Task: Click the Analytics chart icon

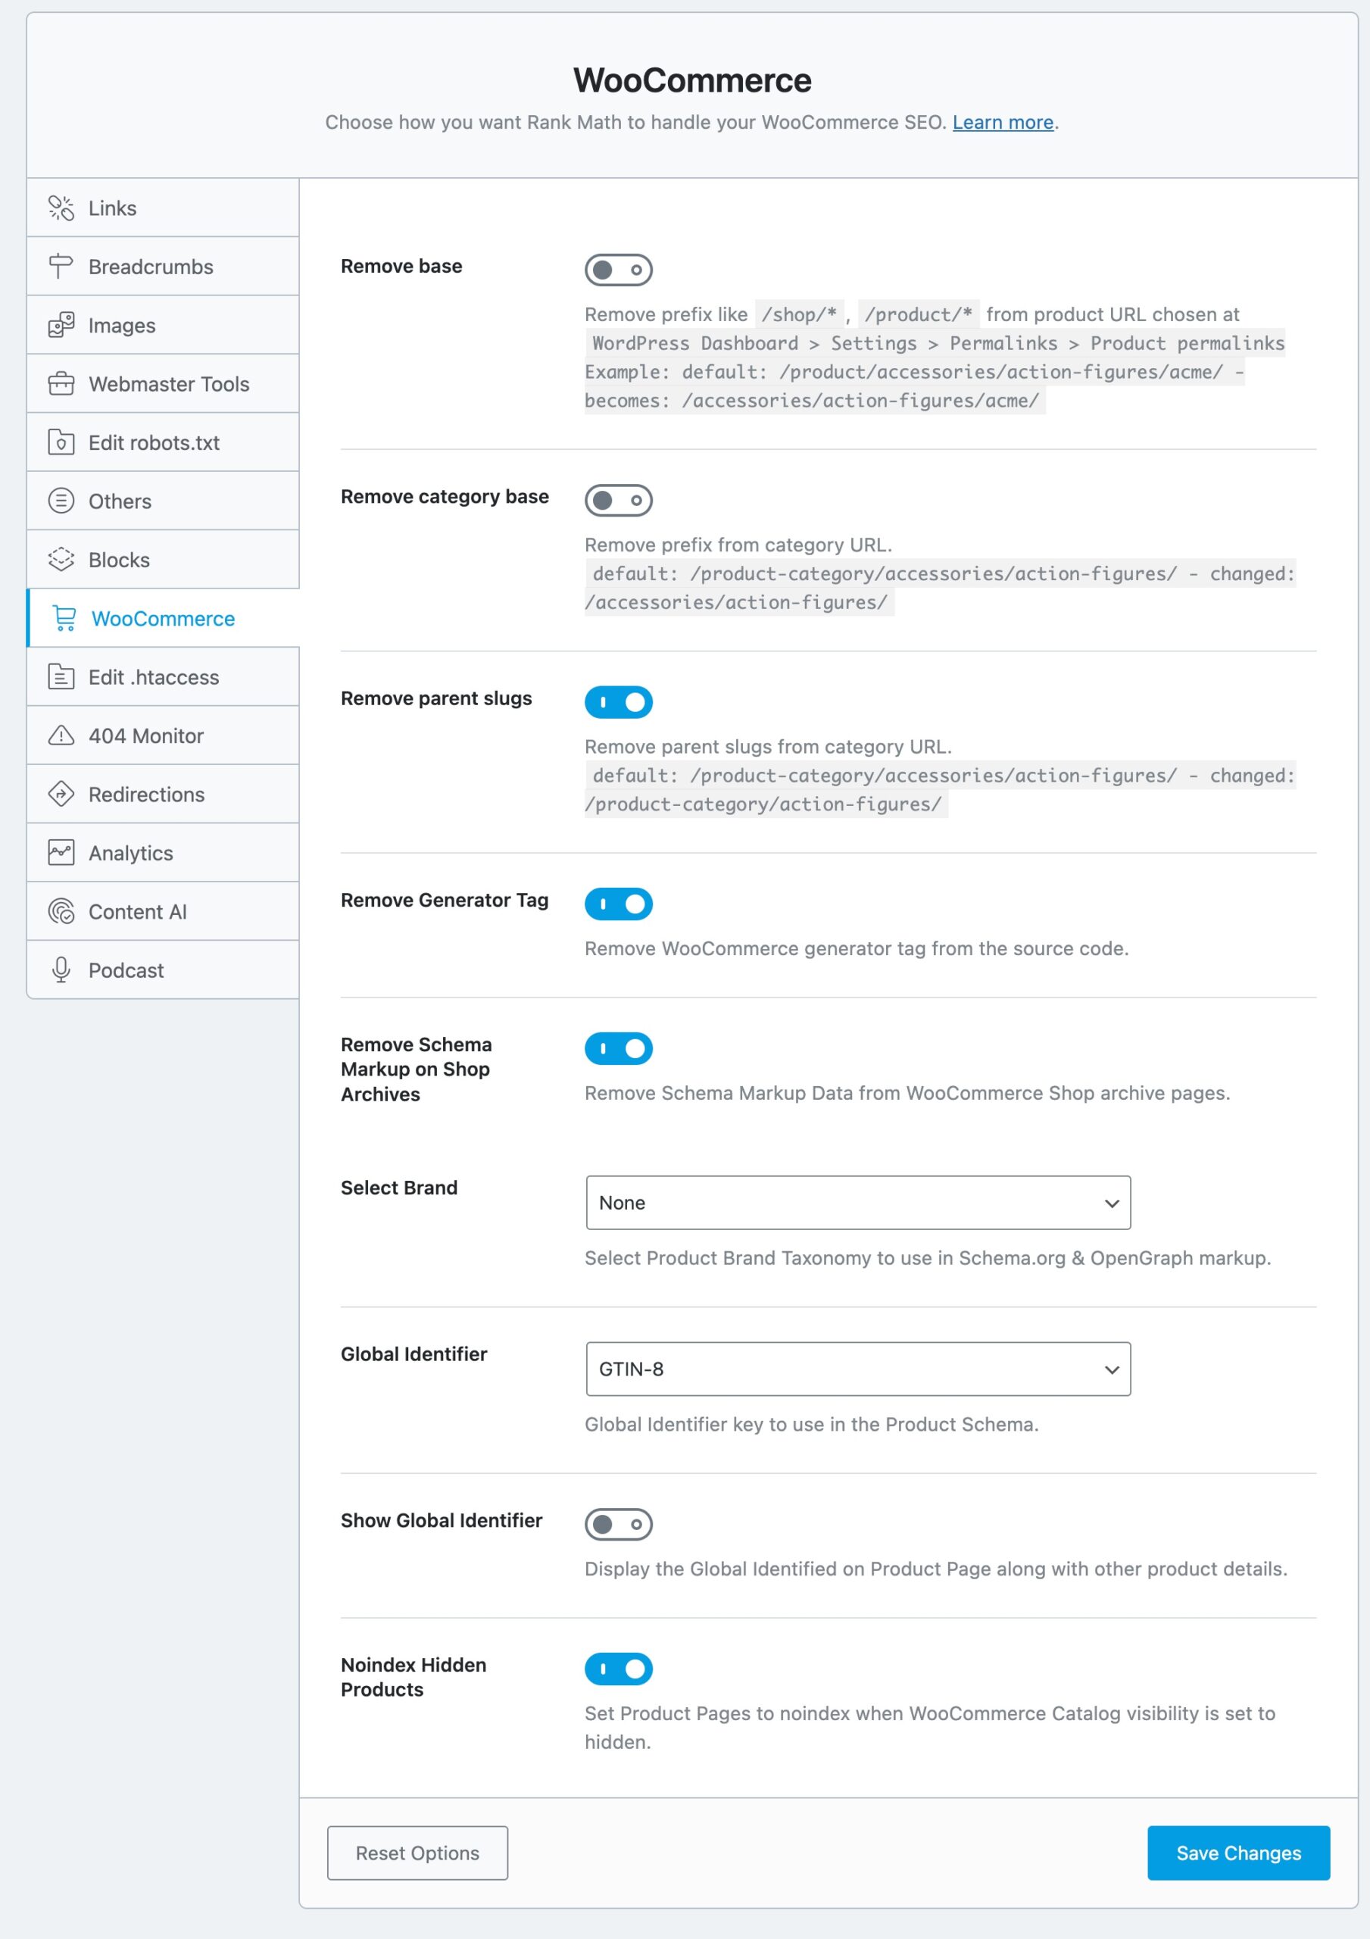Action: click(x=61, y=853)
